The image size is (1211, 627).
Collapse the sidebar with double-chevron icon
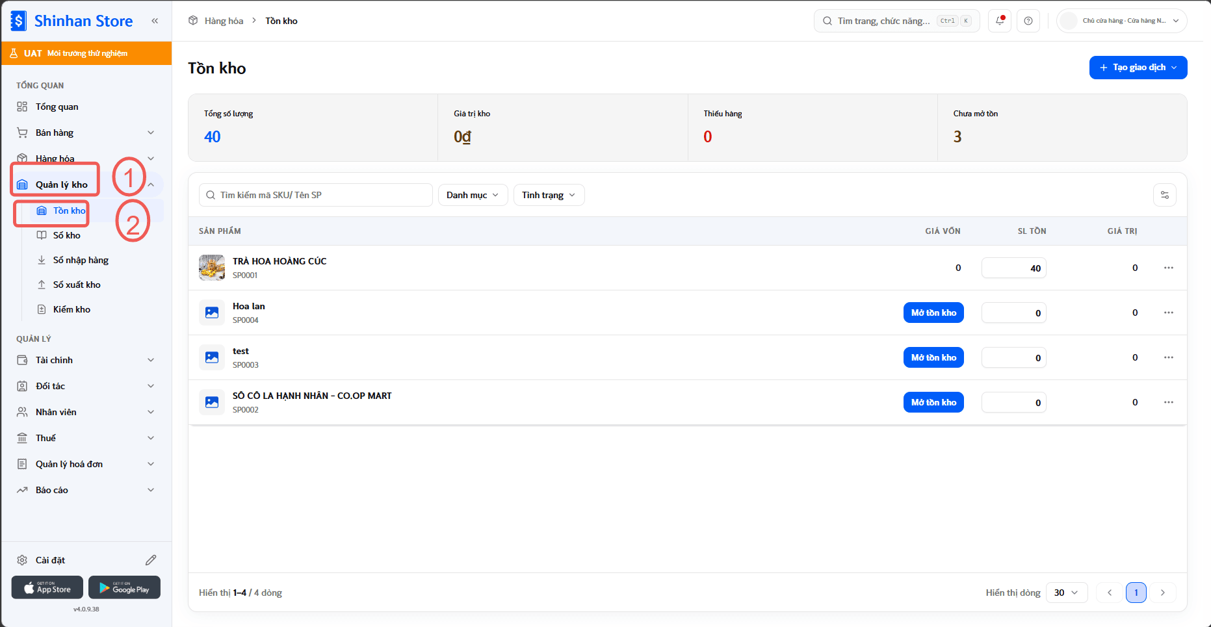coord(155,21)
